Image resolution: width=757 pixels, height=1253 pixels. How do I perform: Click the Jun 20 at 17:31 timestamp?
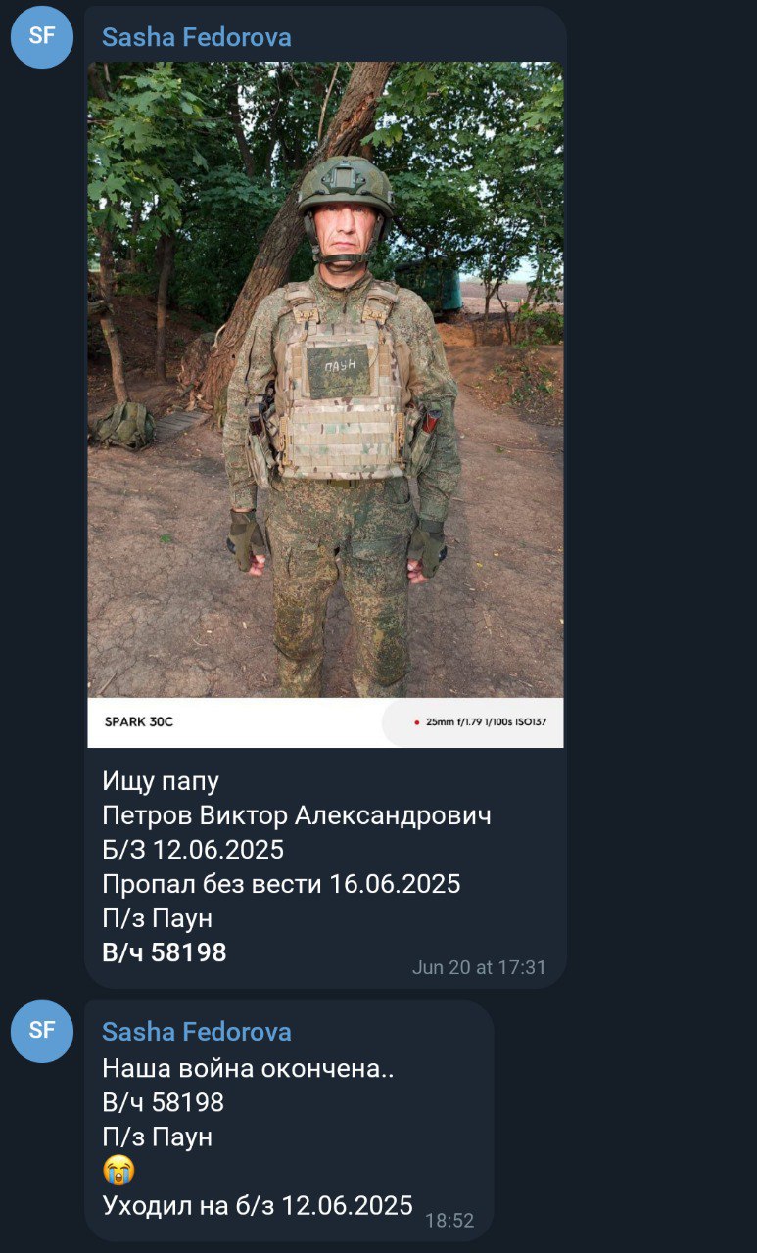479,967
